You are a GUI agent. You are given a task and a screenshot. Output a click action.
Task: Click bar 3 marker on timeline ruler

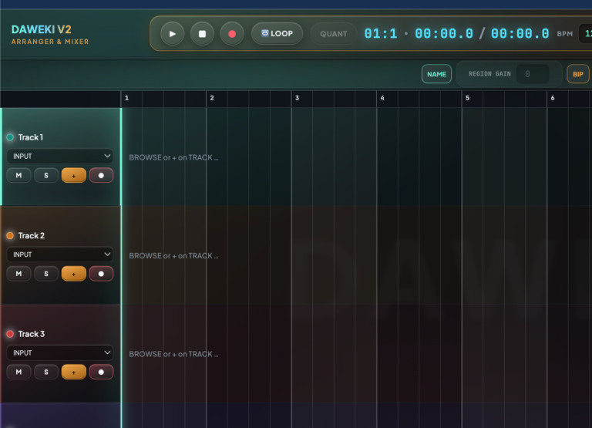point(297,98)
